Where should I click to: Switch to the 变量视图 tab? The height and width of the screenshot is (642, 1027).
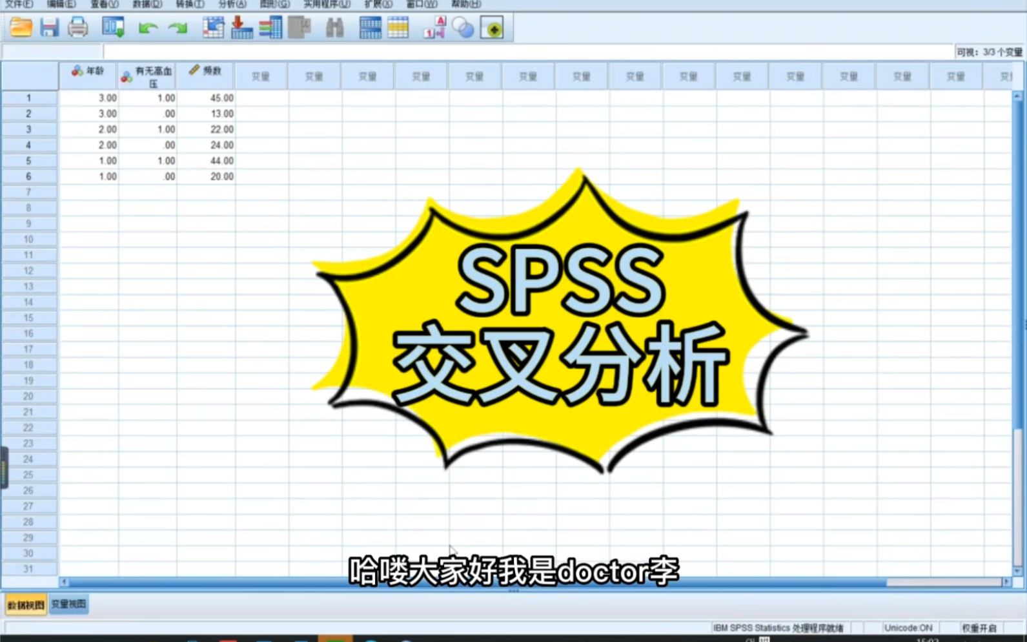tap(68, 605)
